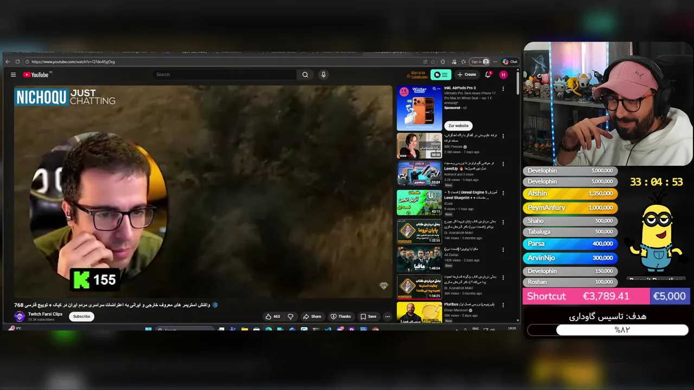
Task: Click the magnifier search button
Action: click(x=305, y=75)
